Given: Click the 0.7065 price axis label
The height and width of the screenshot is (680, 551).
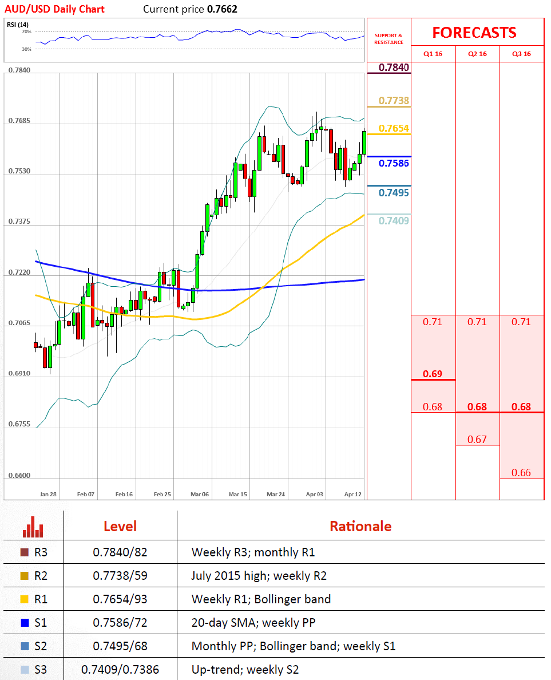Looking at the screenshot, I should pyautogui.click(x=19, y=323).
